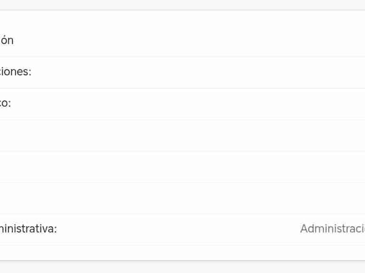Click the divider line below "ón" heading
Screen dimensions: 365x273
pyautogui.click(x=182, y=56)
